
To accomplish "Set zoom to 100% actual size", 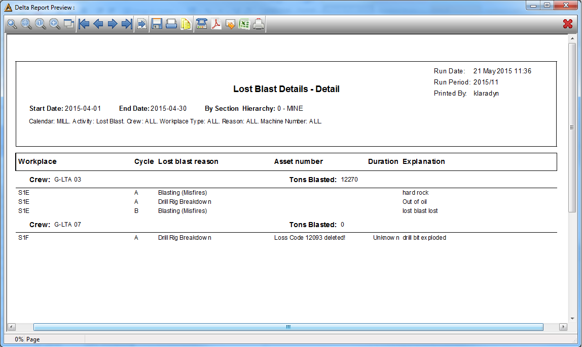I will tap(41, 24).
